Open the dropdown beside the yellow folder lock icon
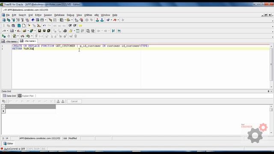Screen dimensions: 274x154 click(72, 20)
